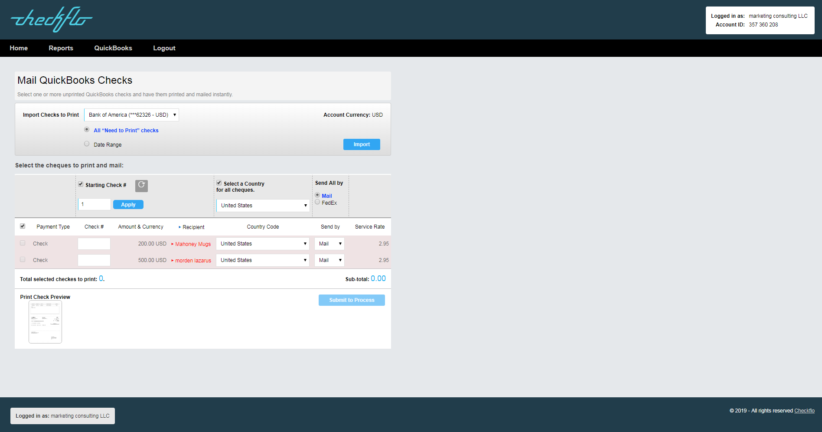This screenshot has width=822, height=432.
Task: Click check number field for Mahoney Mugs row
Action: point(94,244)
